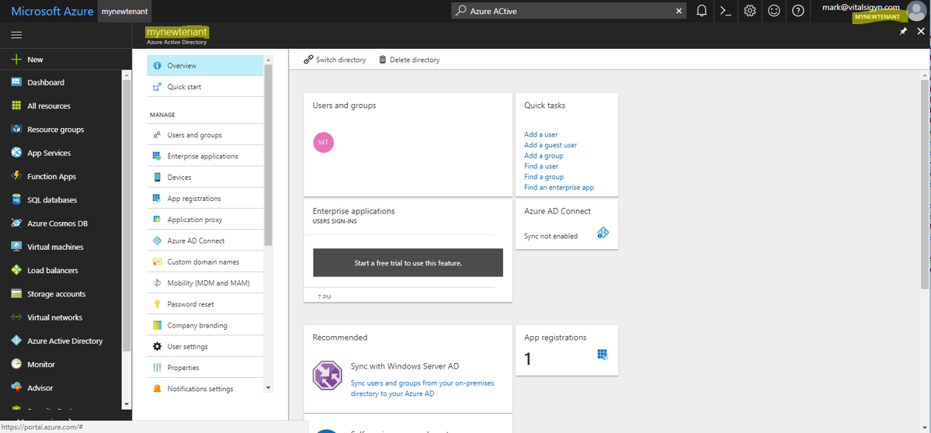Pin the blade with pin icon

click(903, 32)
